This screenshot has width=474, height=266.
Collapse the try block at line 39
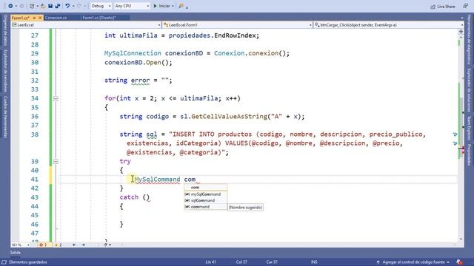coord(56,162)
